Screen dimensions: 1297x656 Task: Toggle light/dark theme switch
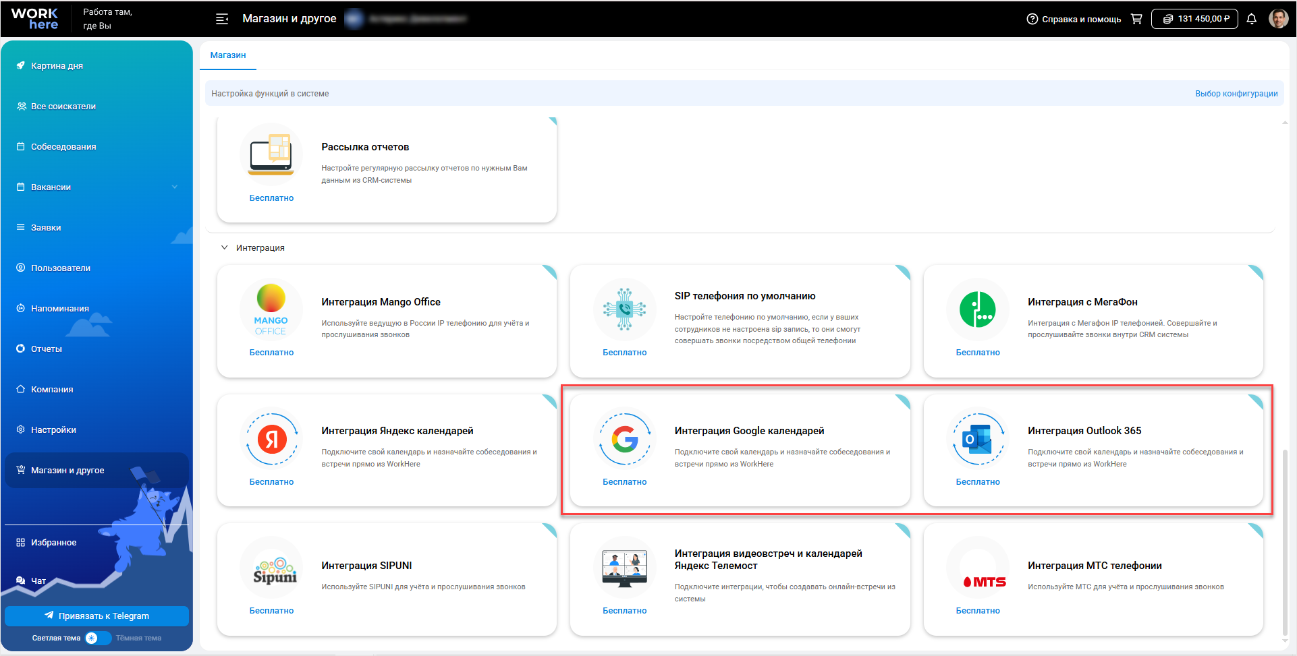98,638
